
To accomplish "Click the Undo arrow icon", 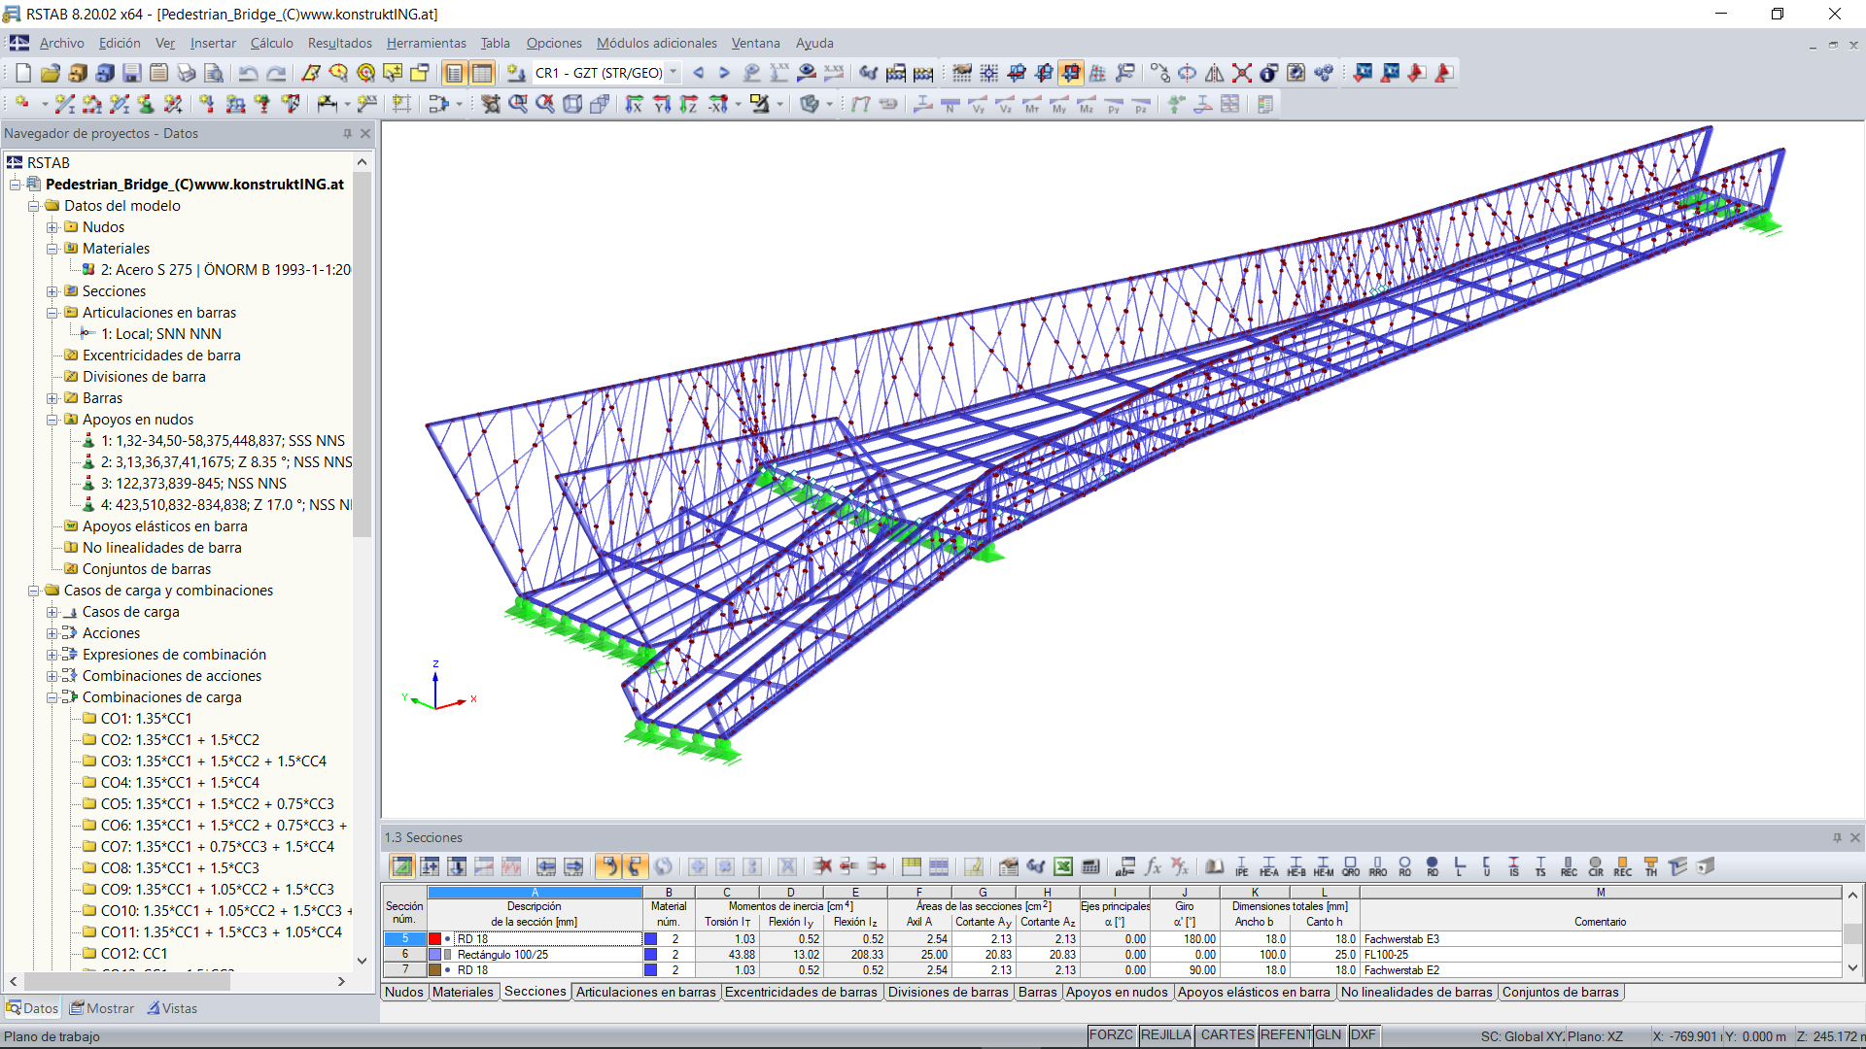I will [248, 73].
